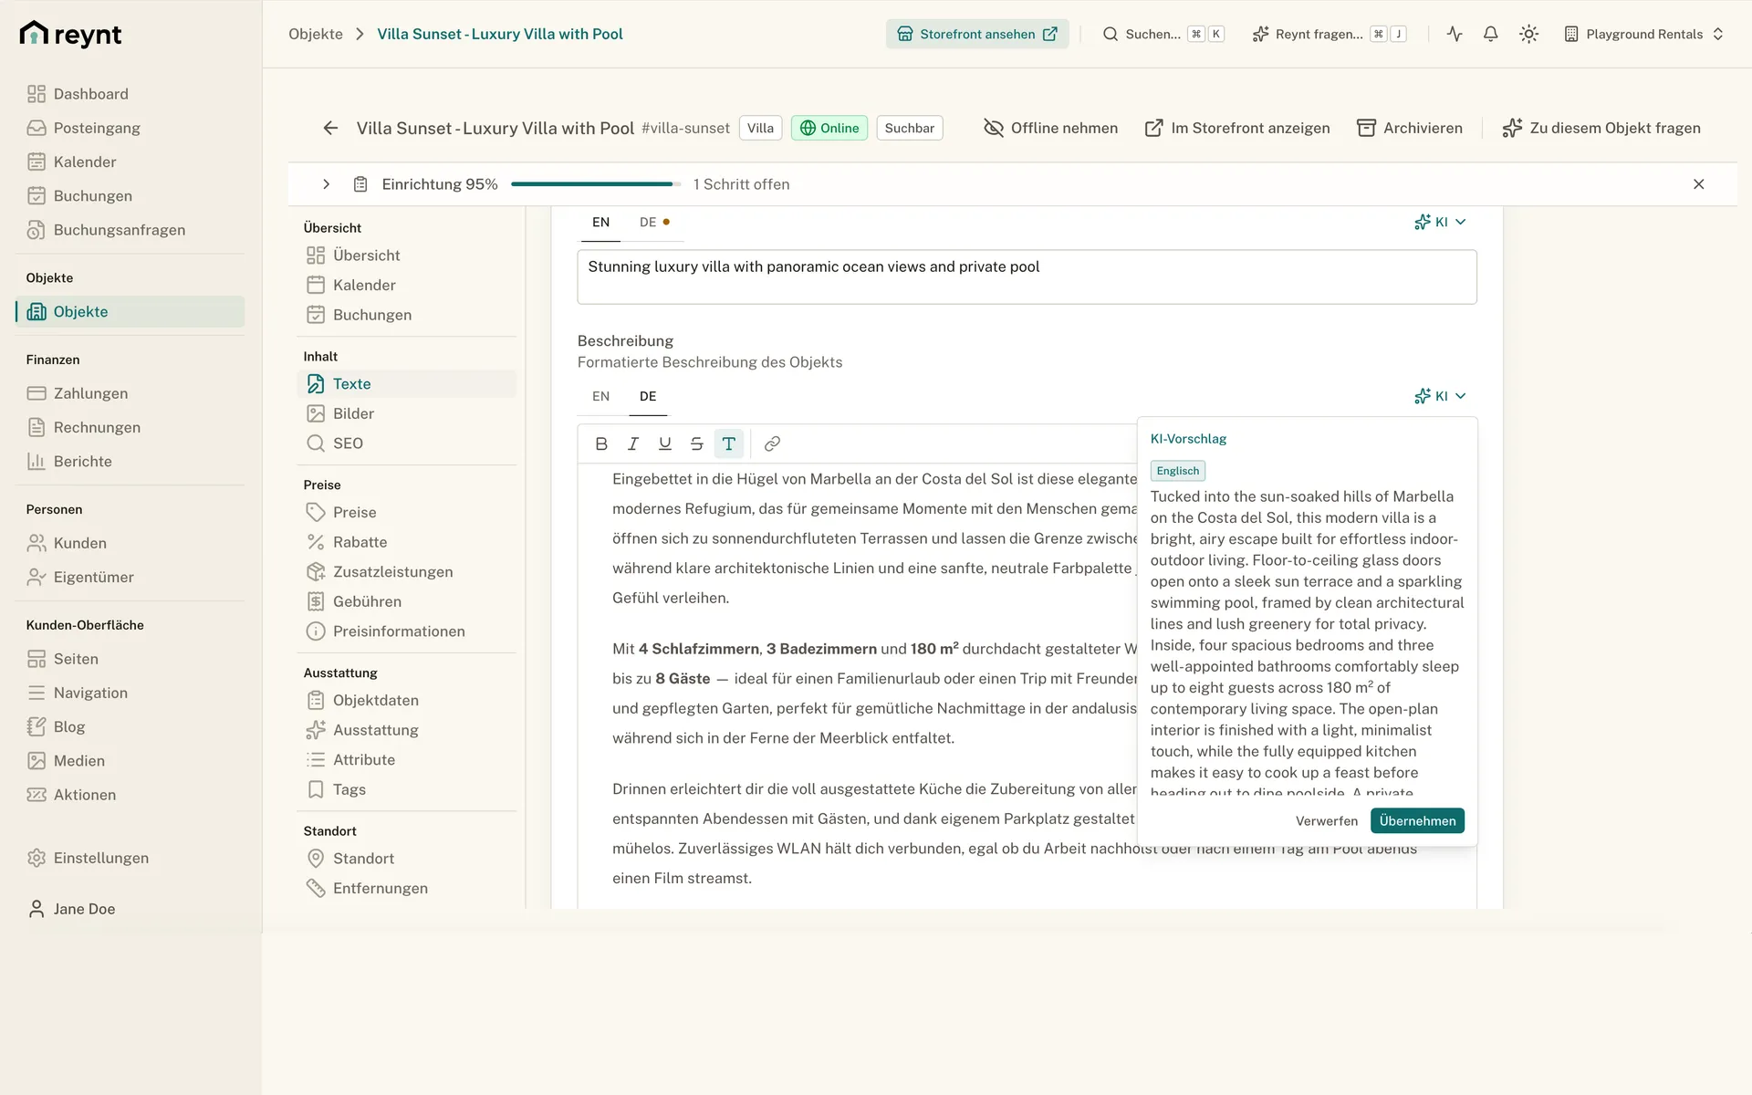
Task: Open Attribute list
Action: (x=406, y=760)
